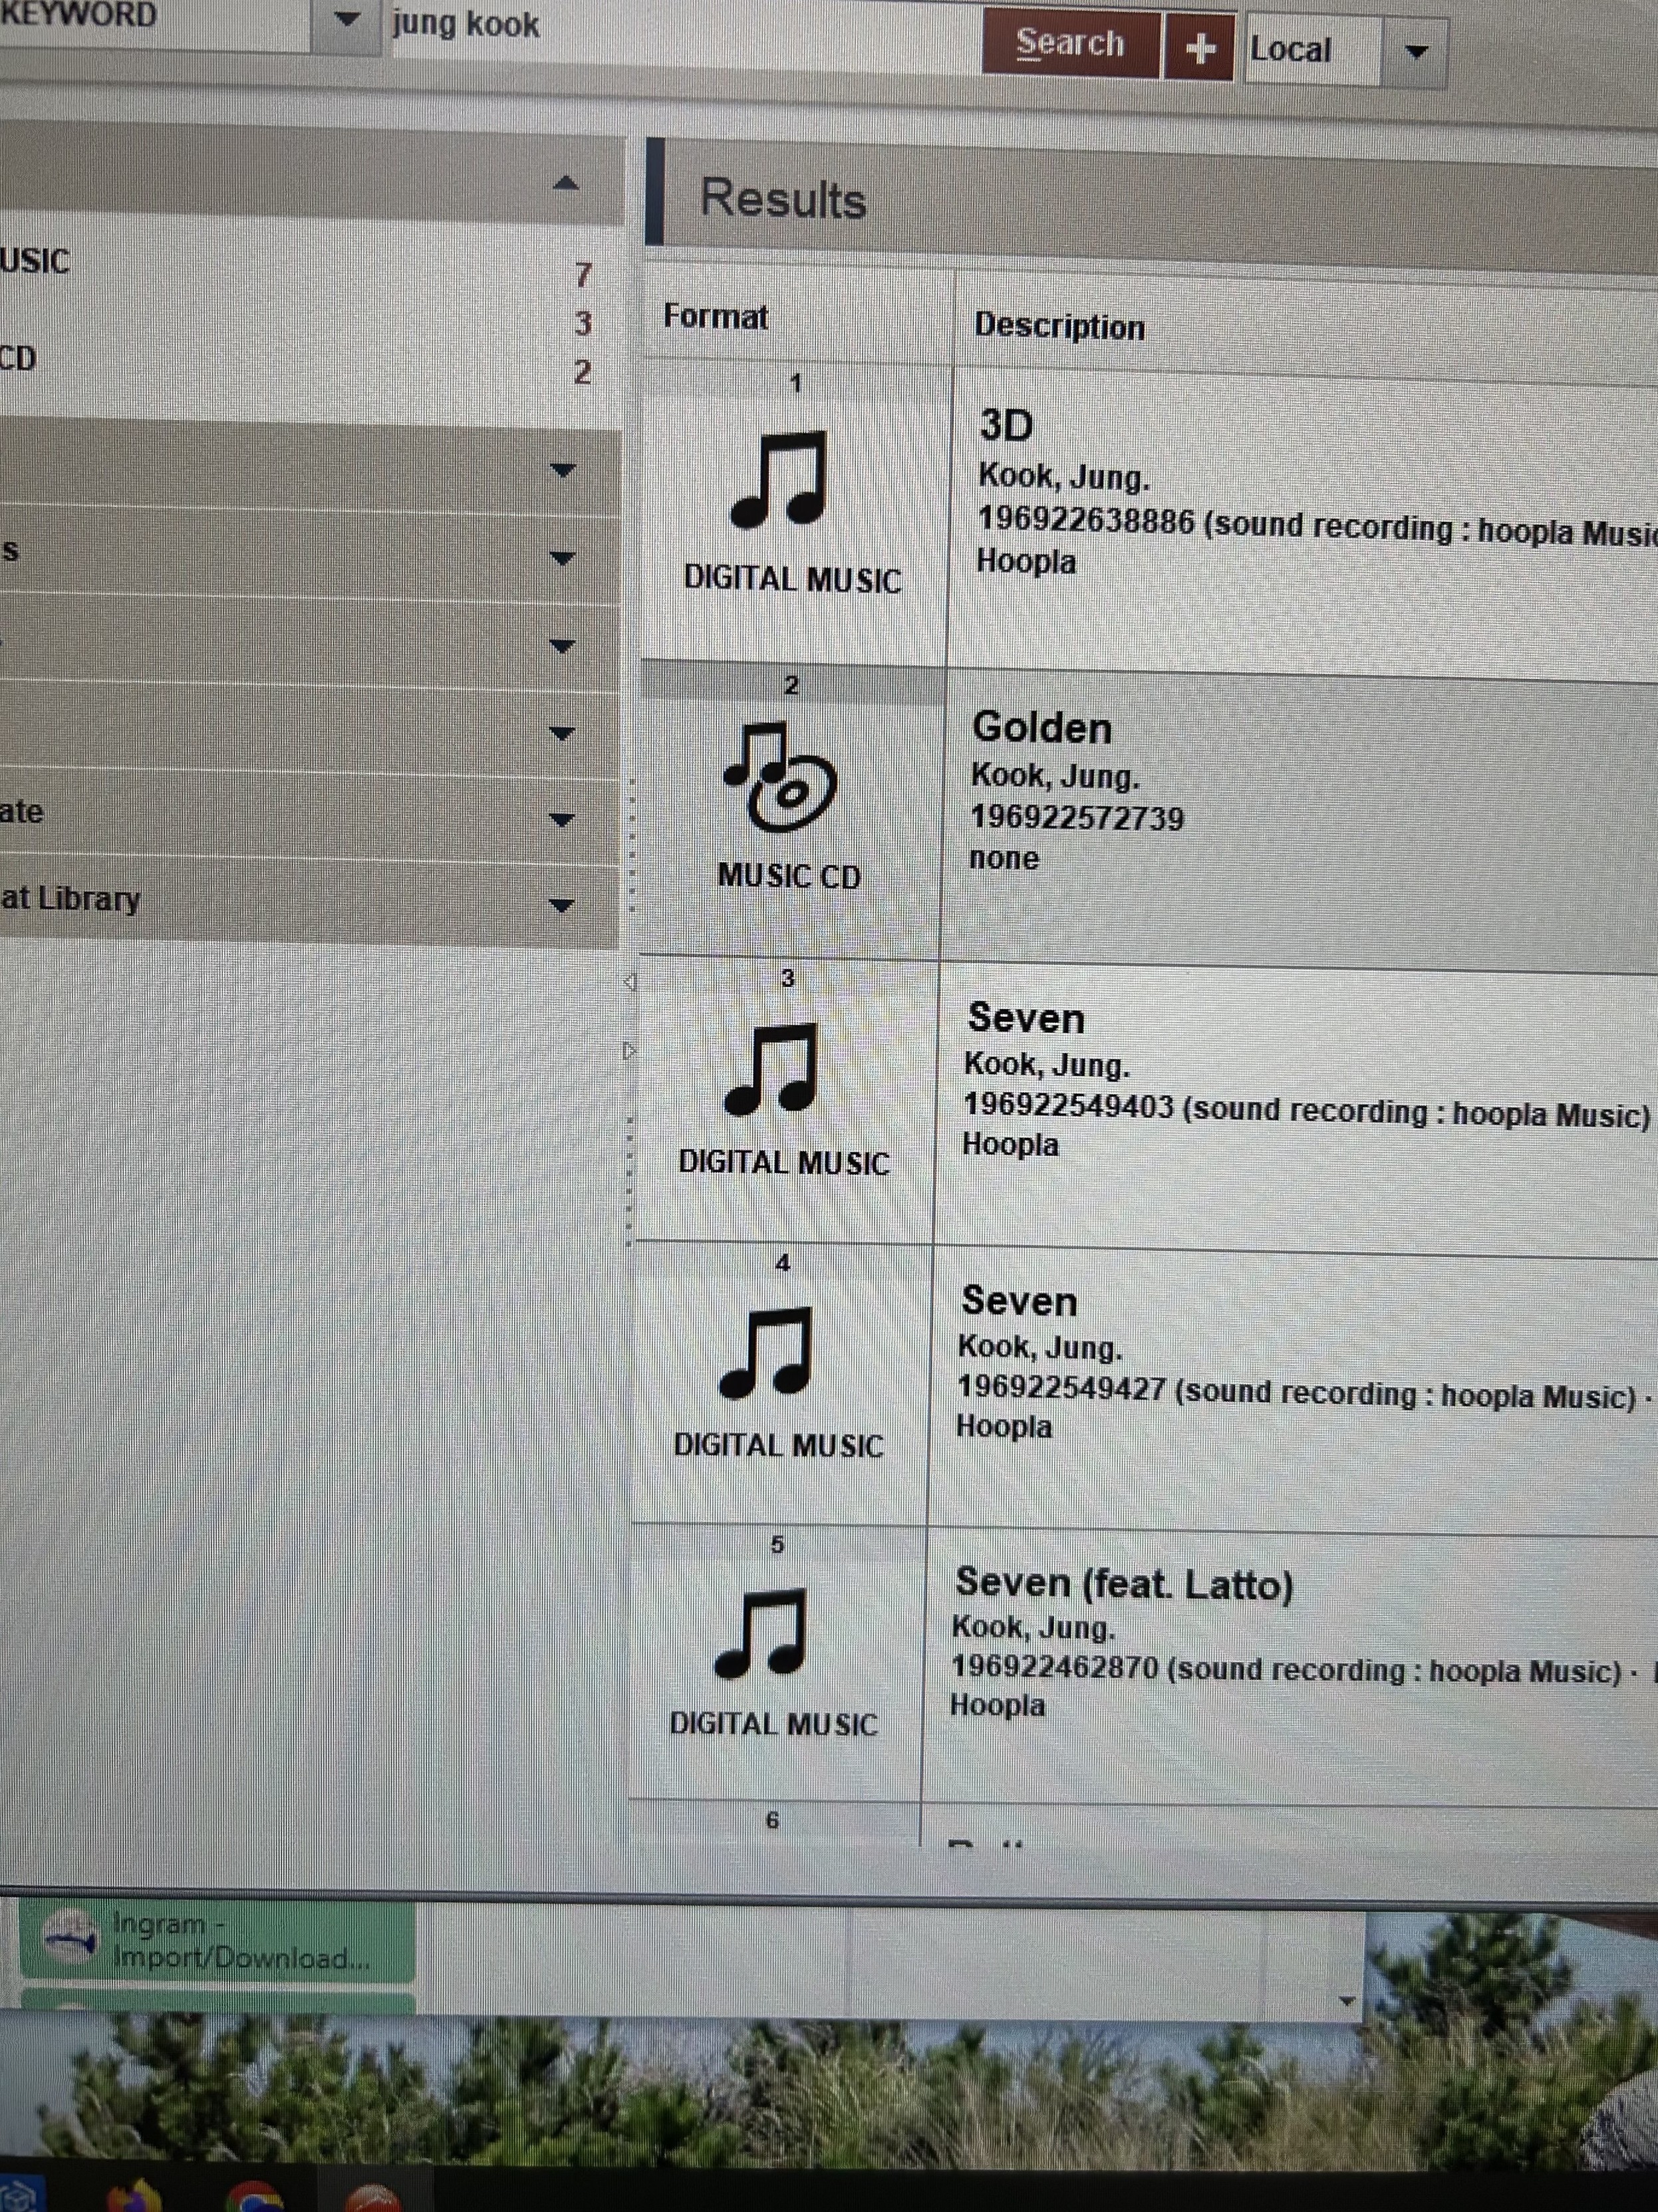Click digital music icon for result 3
The image size is (1658, 2212).
click(x=771, y=1068)
